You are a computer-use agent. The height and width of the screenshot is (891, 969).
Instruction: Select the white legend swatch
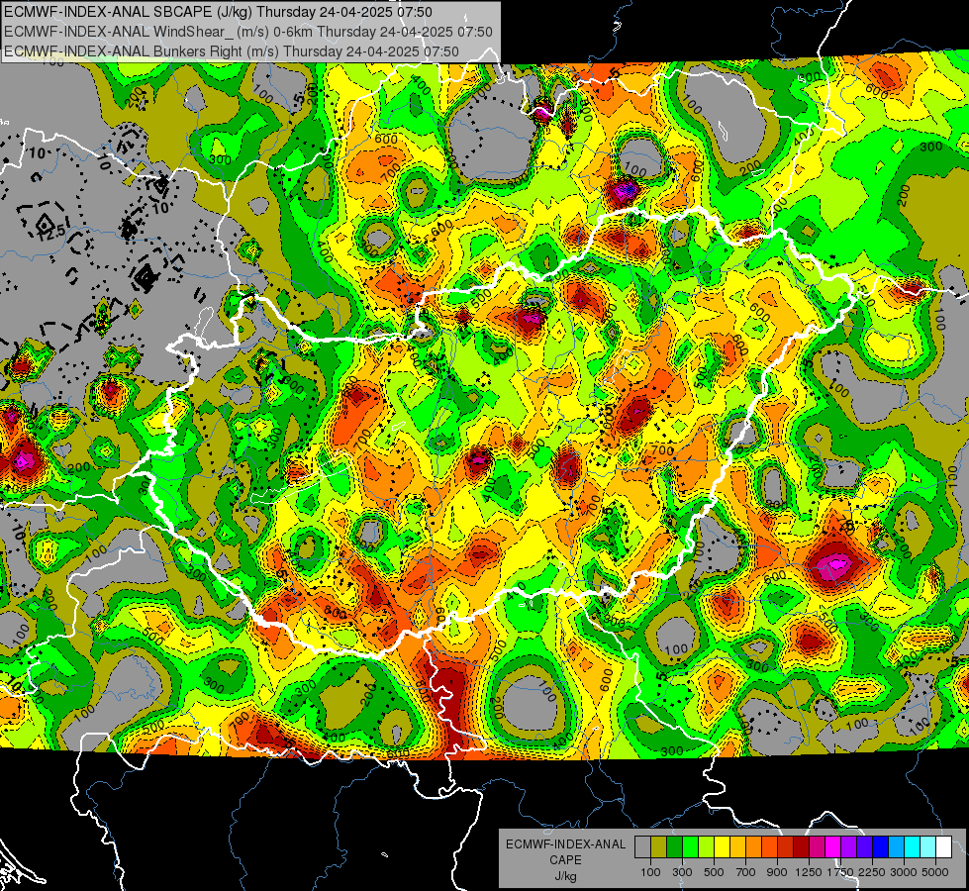[944, 846]
